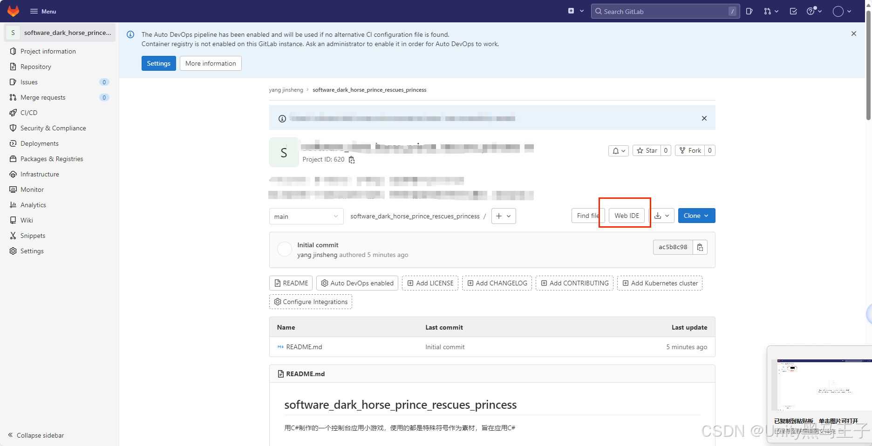Screen dimensions: 872x446
Task: Click the README button
Action: [291, 283]
